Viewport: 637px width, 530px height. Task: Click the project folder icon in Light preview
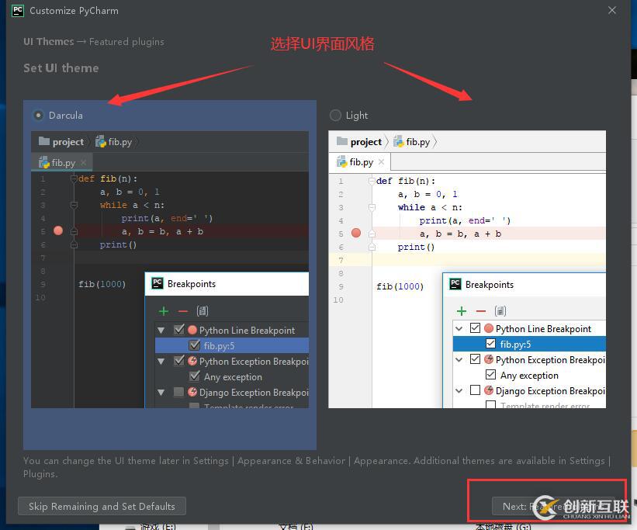[342, 141]
